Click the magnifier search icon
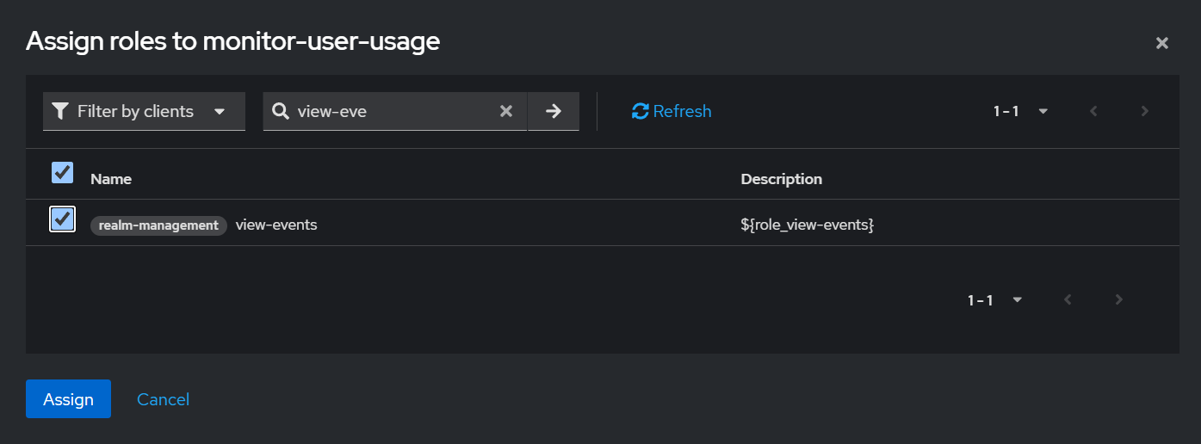Viewport: 1201px width, 444px height. pyautogui.click(x=280, y=112)
